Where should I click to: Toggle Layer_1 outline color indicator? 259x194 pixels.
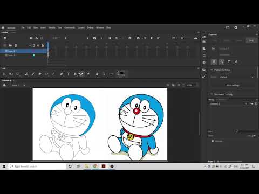(34, 55)
